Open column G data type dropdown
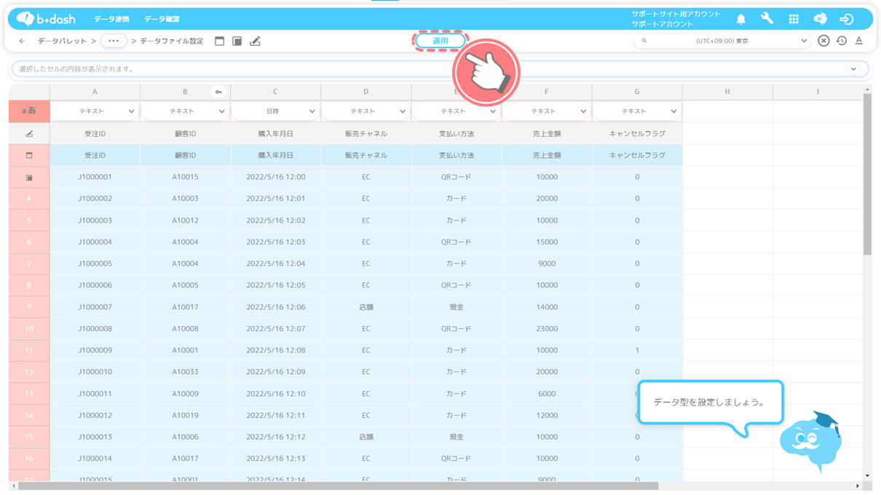The height and width of the screenshot is (495, 881). [636, 111]
